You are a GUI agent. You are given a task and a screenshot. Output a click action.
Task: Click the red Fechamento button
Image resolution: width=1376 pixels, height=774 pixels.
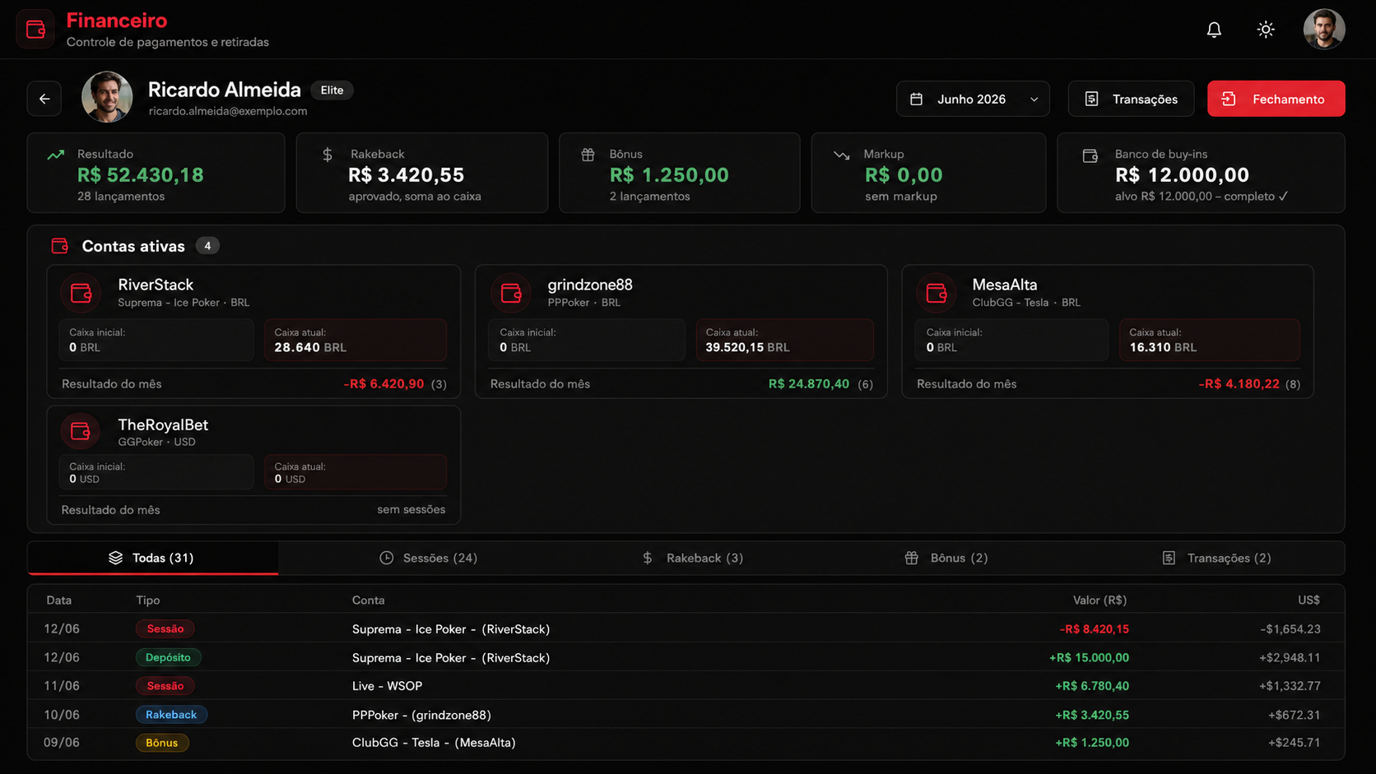[1276, 99]
